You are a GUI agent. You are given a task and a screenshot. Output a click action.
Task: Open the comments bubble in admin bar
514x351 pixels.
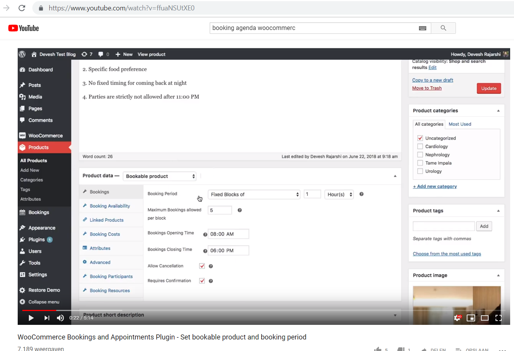pyautogui.click(x=103, y=54)
